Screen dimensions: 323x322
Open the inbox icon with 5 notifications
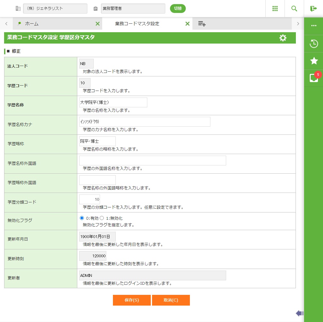pos(314,78)
